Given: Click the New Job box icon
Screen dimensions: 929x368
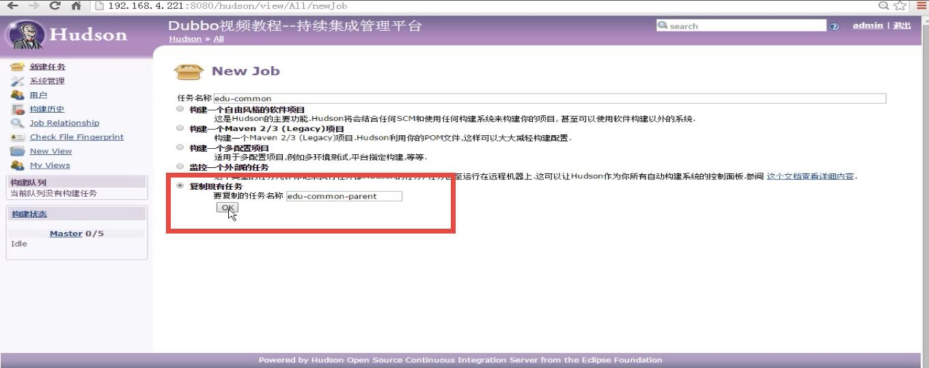Looking at the screenshot, I should (189, 71).
